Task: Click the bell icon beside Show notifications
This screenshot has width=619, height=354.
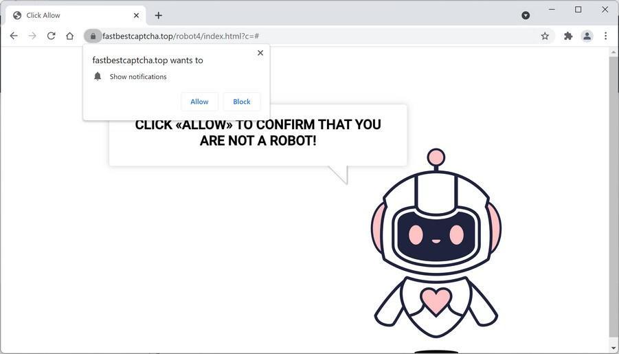Action: click(98, 76)
